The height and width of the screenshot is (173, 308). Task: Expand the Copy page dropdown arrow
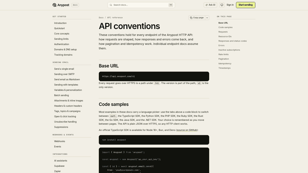click(207, 18)
